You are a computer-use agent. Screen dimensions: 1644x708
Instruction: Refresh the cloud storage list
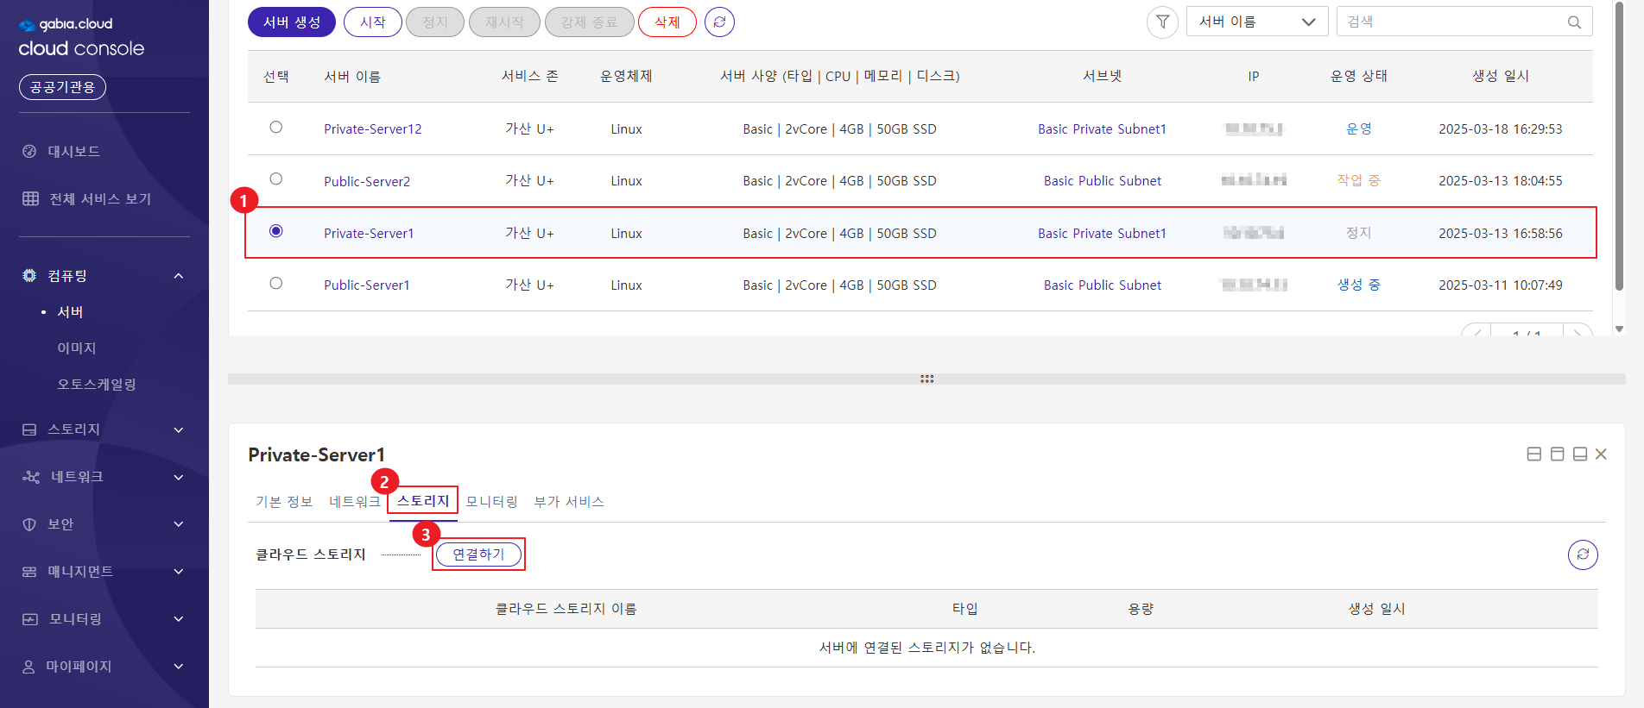1582,554
